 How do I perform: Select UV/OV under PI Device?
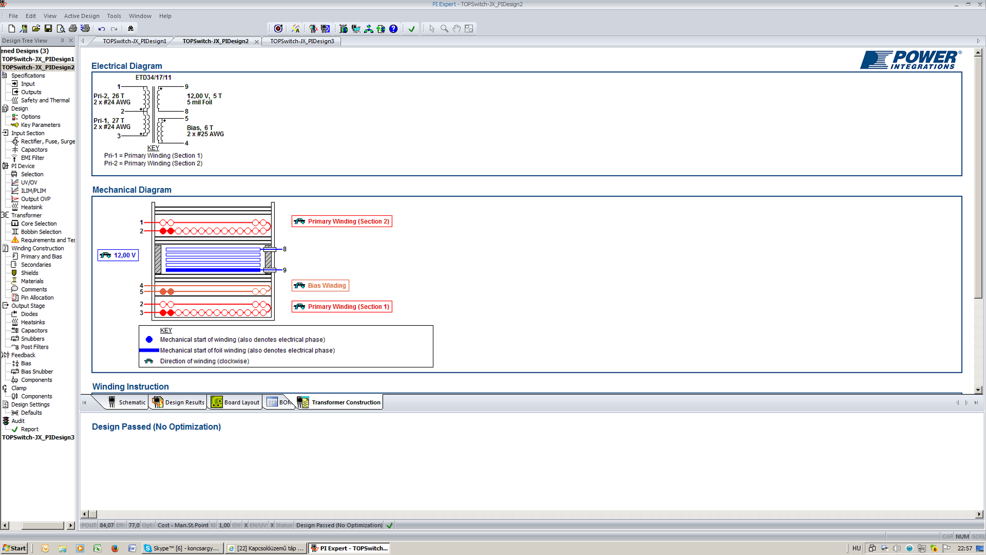(29, 183)
